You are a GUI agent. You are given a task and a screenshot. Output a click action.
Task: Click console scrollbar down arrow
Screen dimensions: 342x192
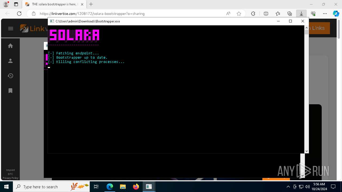coord(306,151)
